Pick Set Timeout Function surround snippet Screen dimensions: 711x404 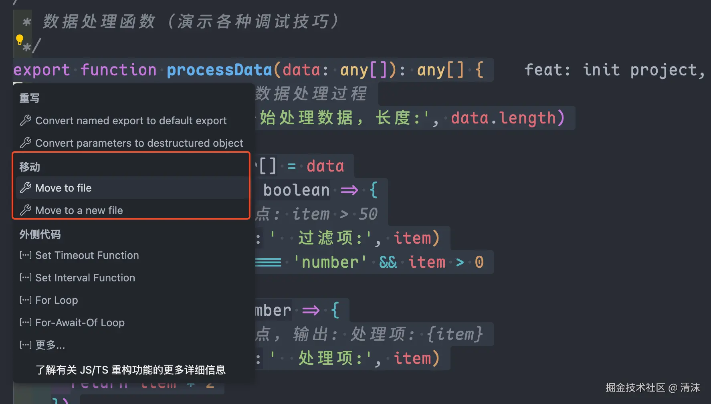pos(87,255)
